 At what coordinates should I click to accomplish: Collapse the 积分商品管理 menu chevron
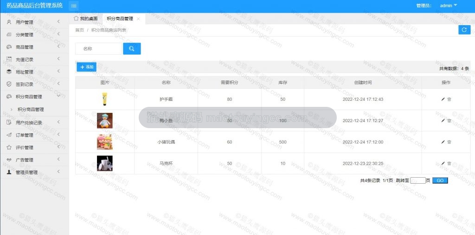[58, 96]
